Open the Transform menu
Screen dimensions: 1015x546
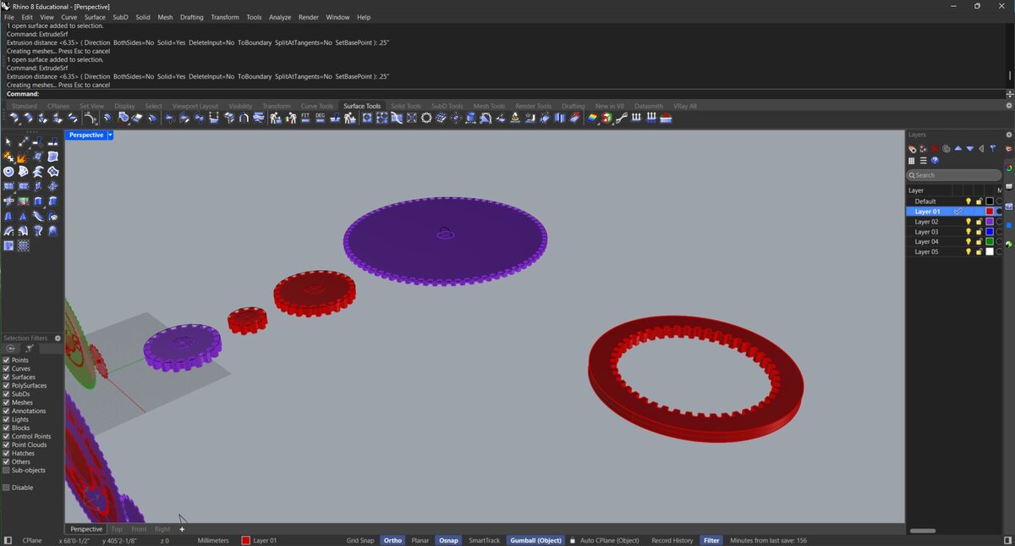click(x=225, y=17)
